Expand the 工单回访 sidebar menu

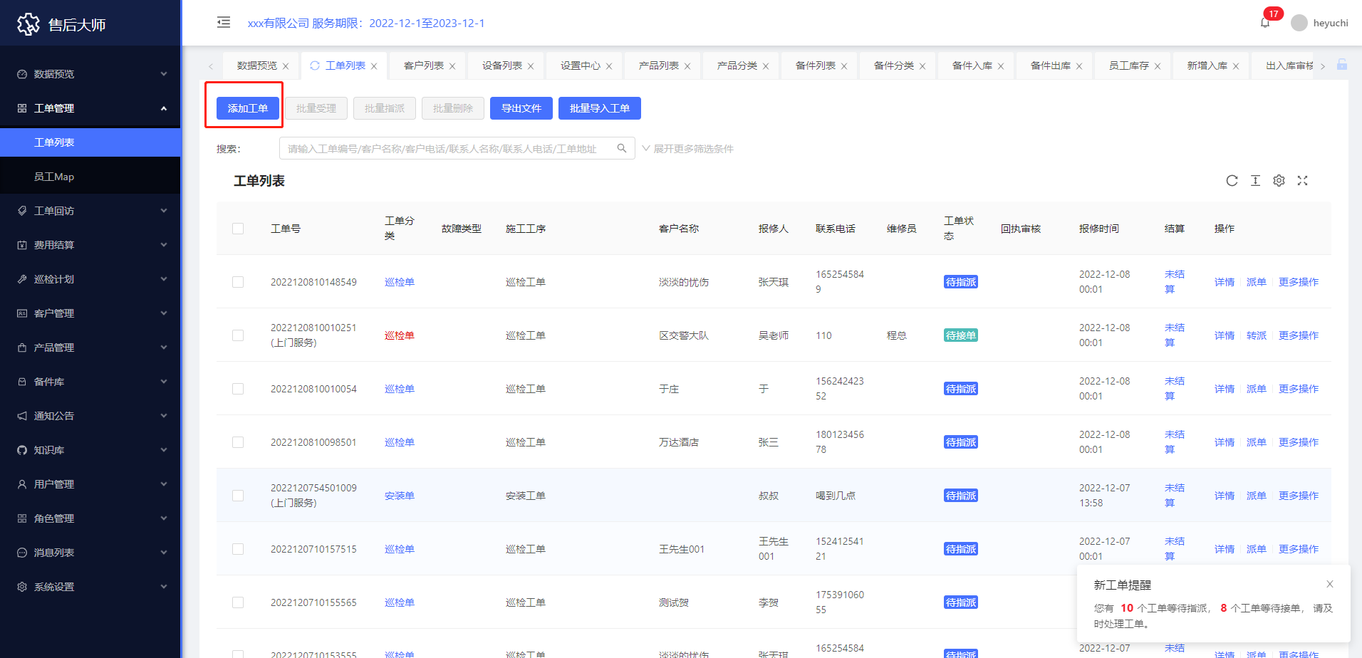90,211
